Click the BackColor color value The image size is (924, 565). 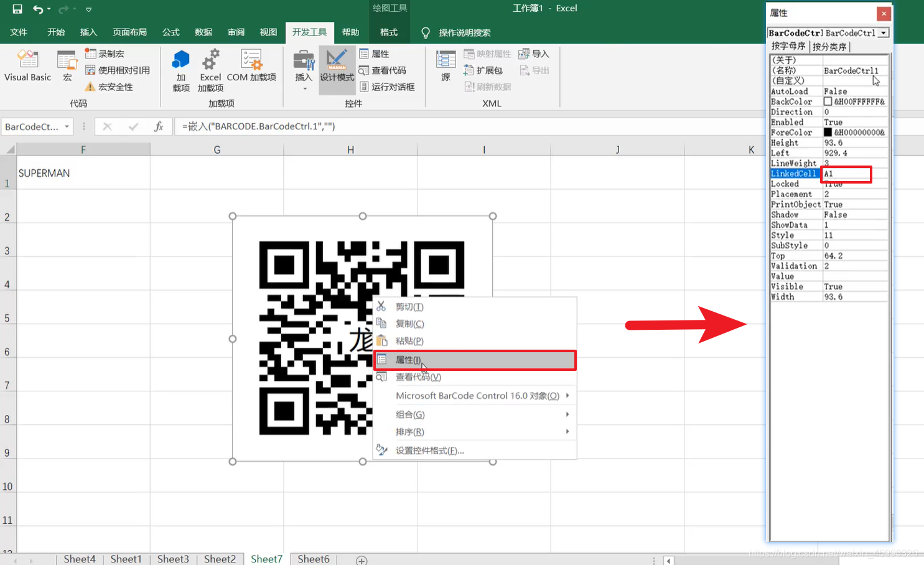[855, 101]
